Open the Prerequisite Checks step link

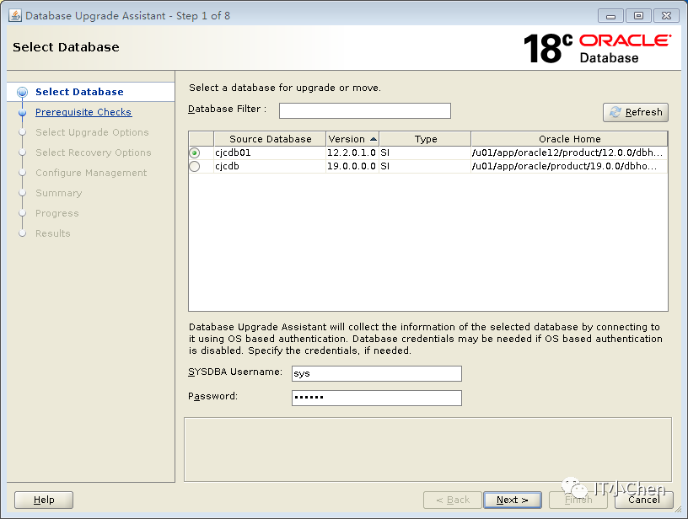[83, 112]
